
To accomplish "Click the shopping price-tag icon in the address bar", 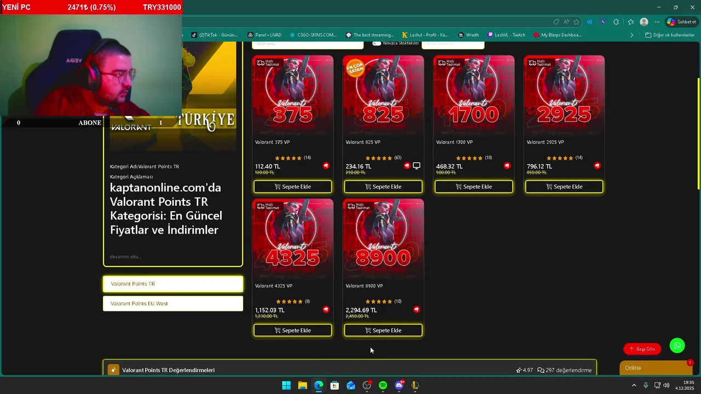I will coord(556,22).
